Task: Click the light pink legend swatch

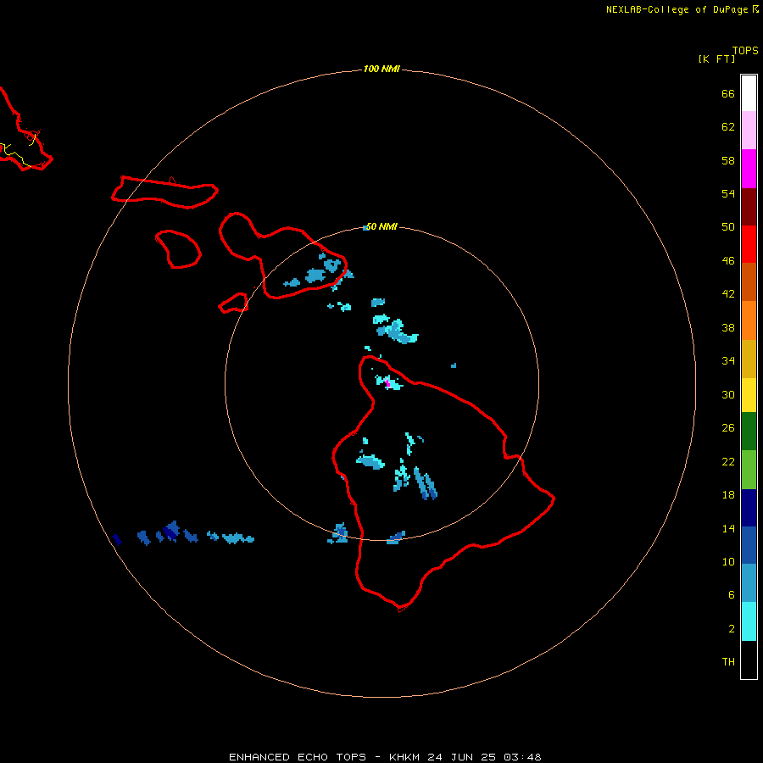Action: point(749,131)
